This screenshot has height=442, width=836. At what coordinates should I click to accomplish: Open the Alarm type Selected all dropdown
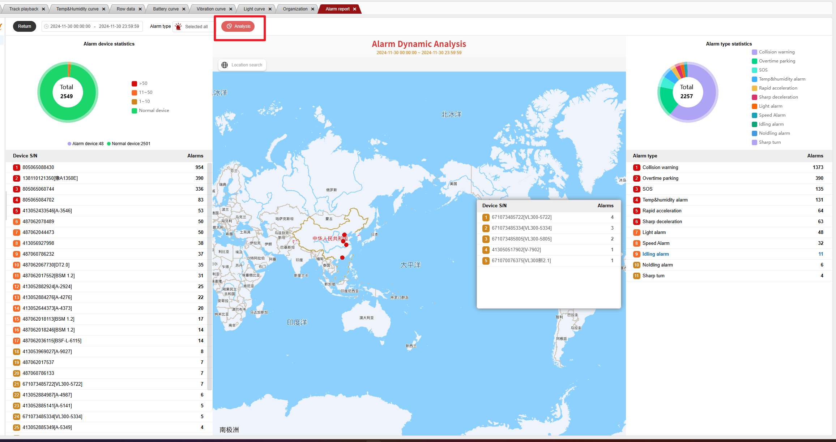196,26
